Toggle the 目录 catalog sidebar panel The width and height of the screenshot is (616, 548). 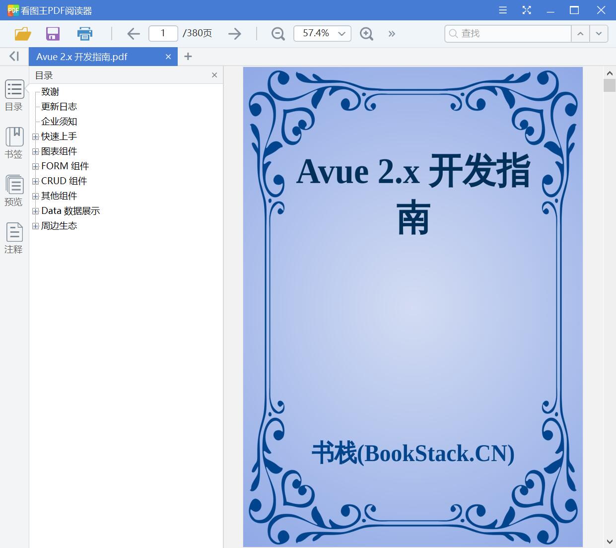click(14, 95)
